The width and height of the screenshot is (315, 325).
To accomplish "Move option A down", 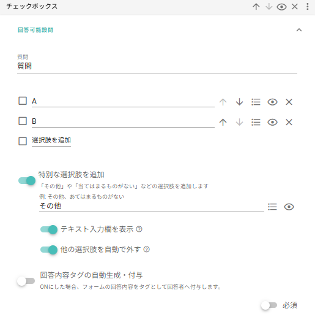I will coord(239,102).
